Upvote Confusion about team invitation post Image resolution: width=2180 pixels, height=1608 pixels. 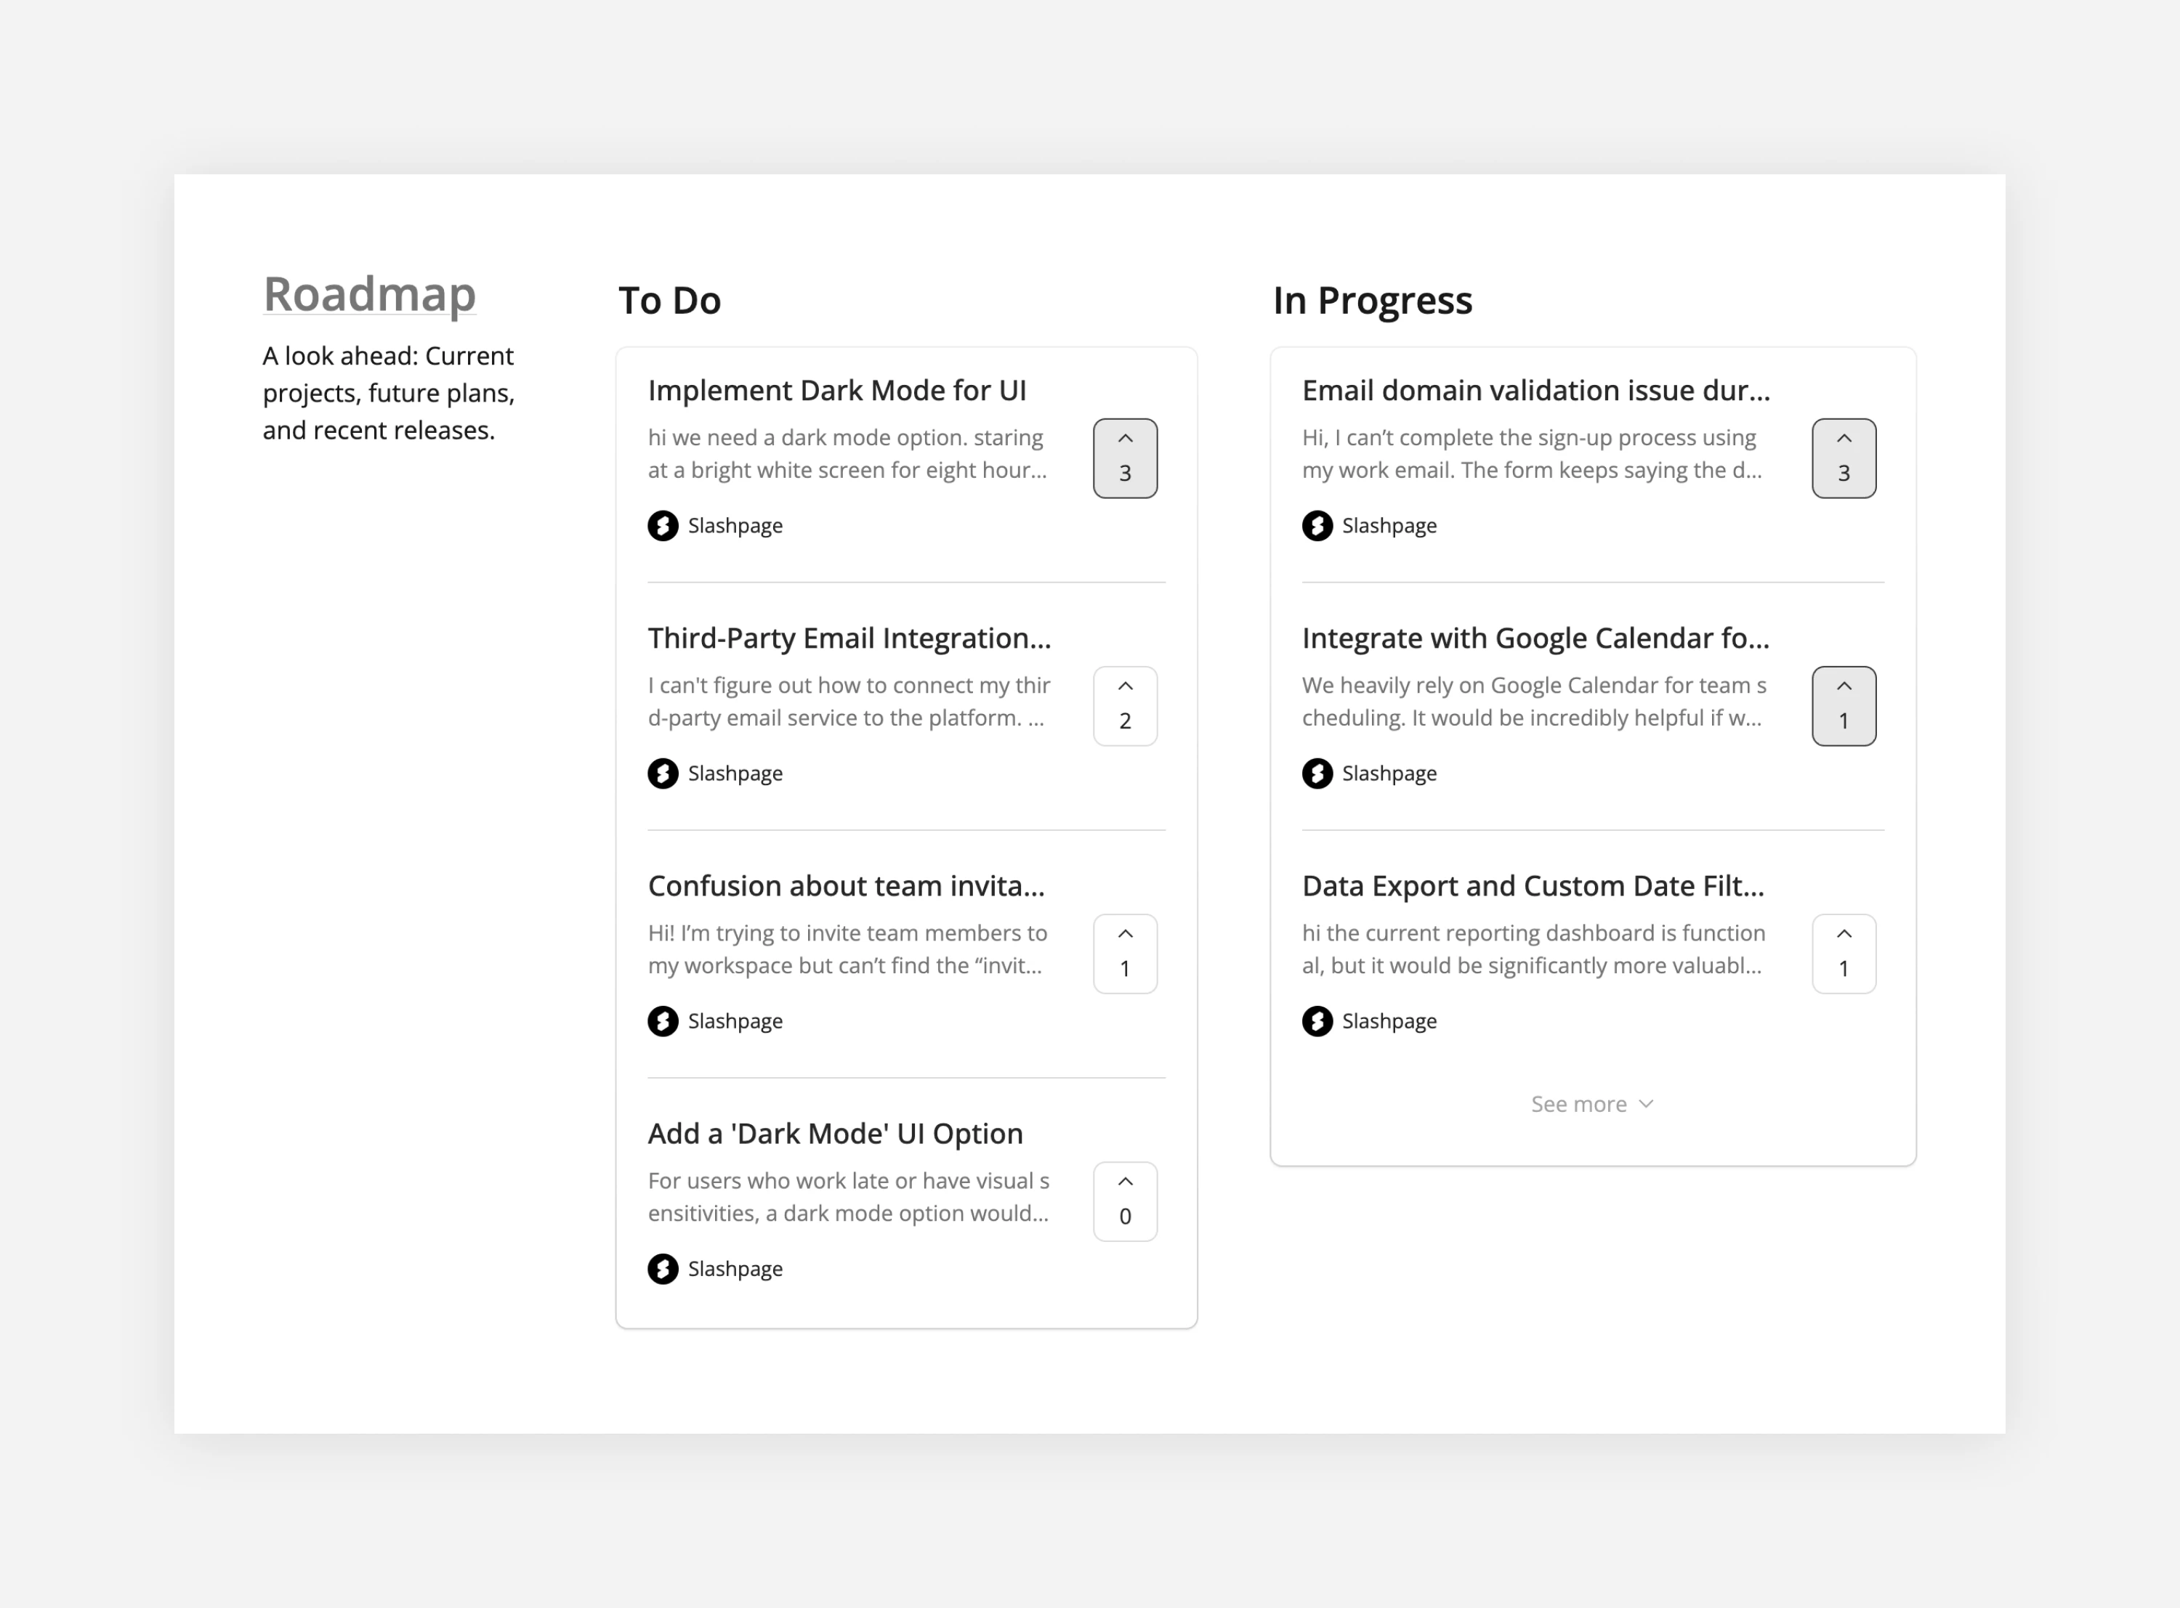pyautogui.click(x=1125, y=954)
